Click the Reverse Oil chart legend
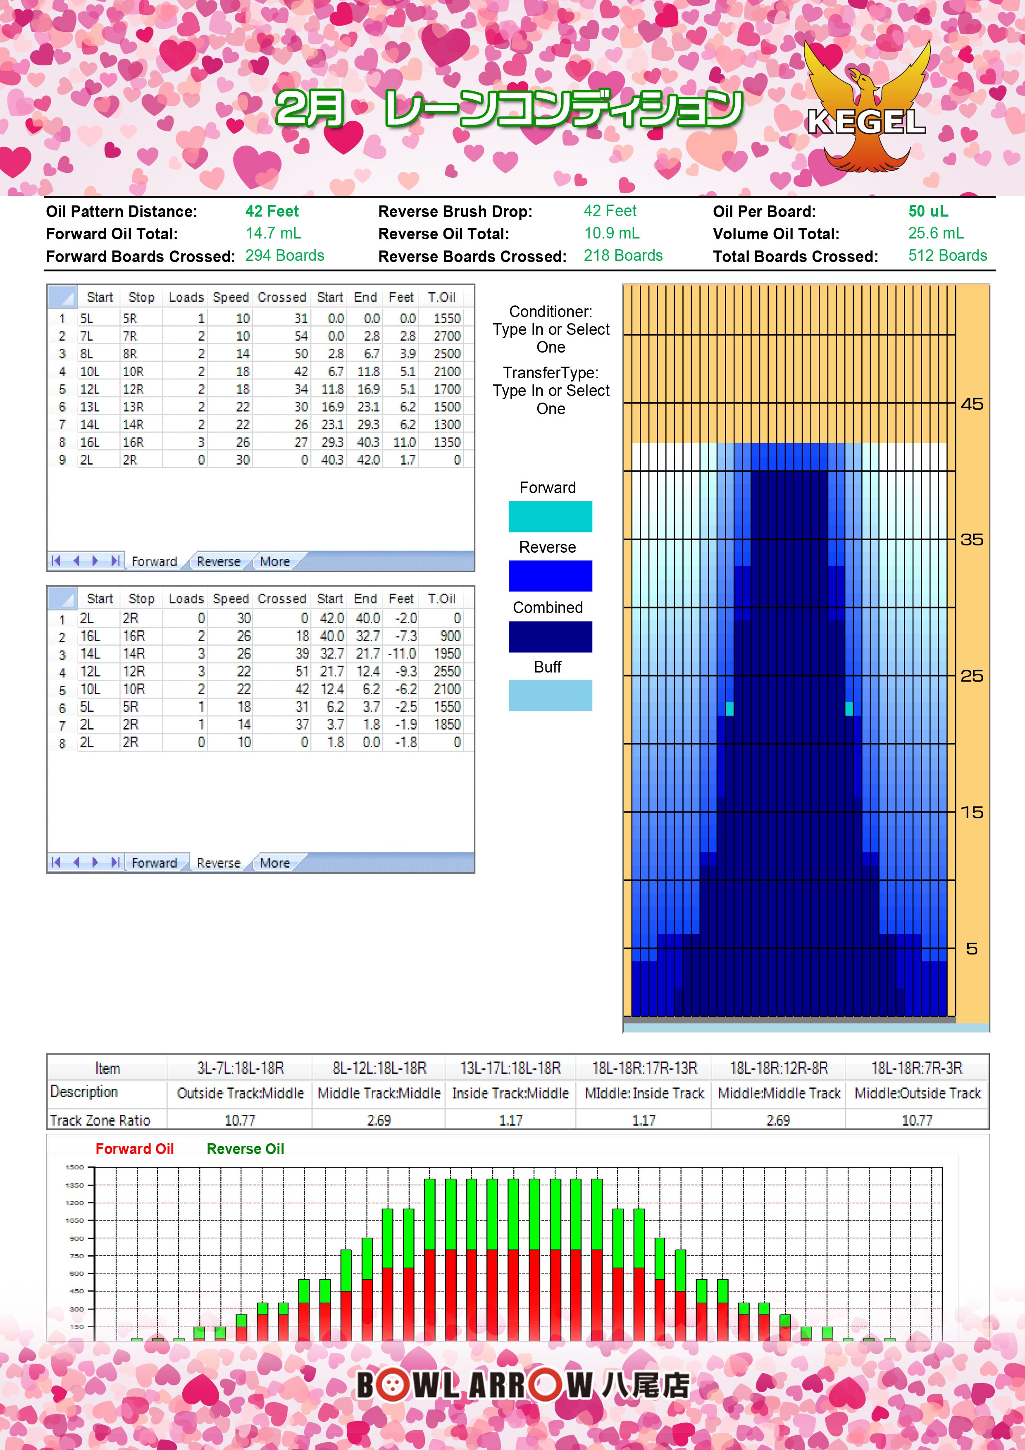 246,1149
